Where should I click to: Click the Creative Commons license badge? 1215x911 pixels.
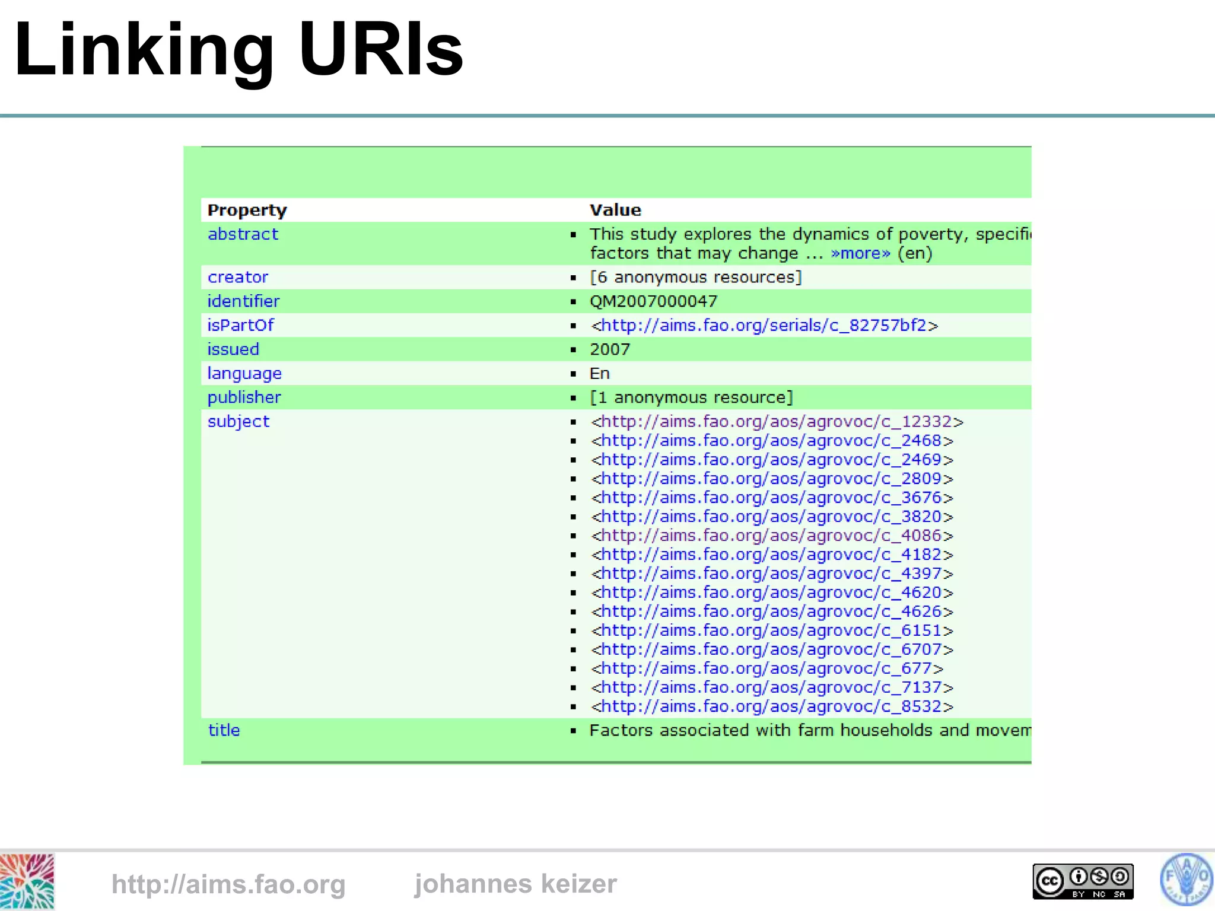point(1083,881)
